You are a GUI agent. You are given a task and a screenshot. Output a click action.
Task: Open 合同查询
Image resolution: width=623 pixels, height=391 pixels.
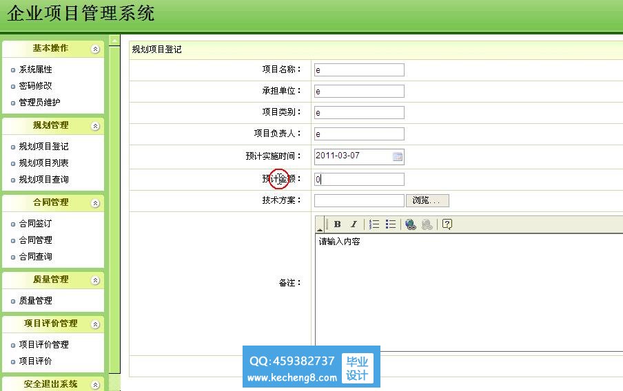[x=35, y=257]
